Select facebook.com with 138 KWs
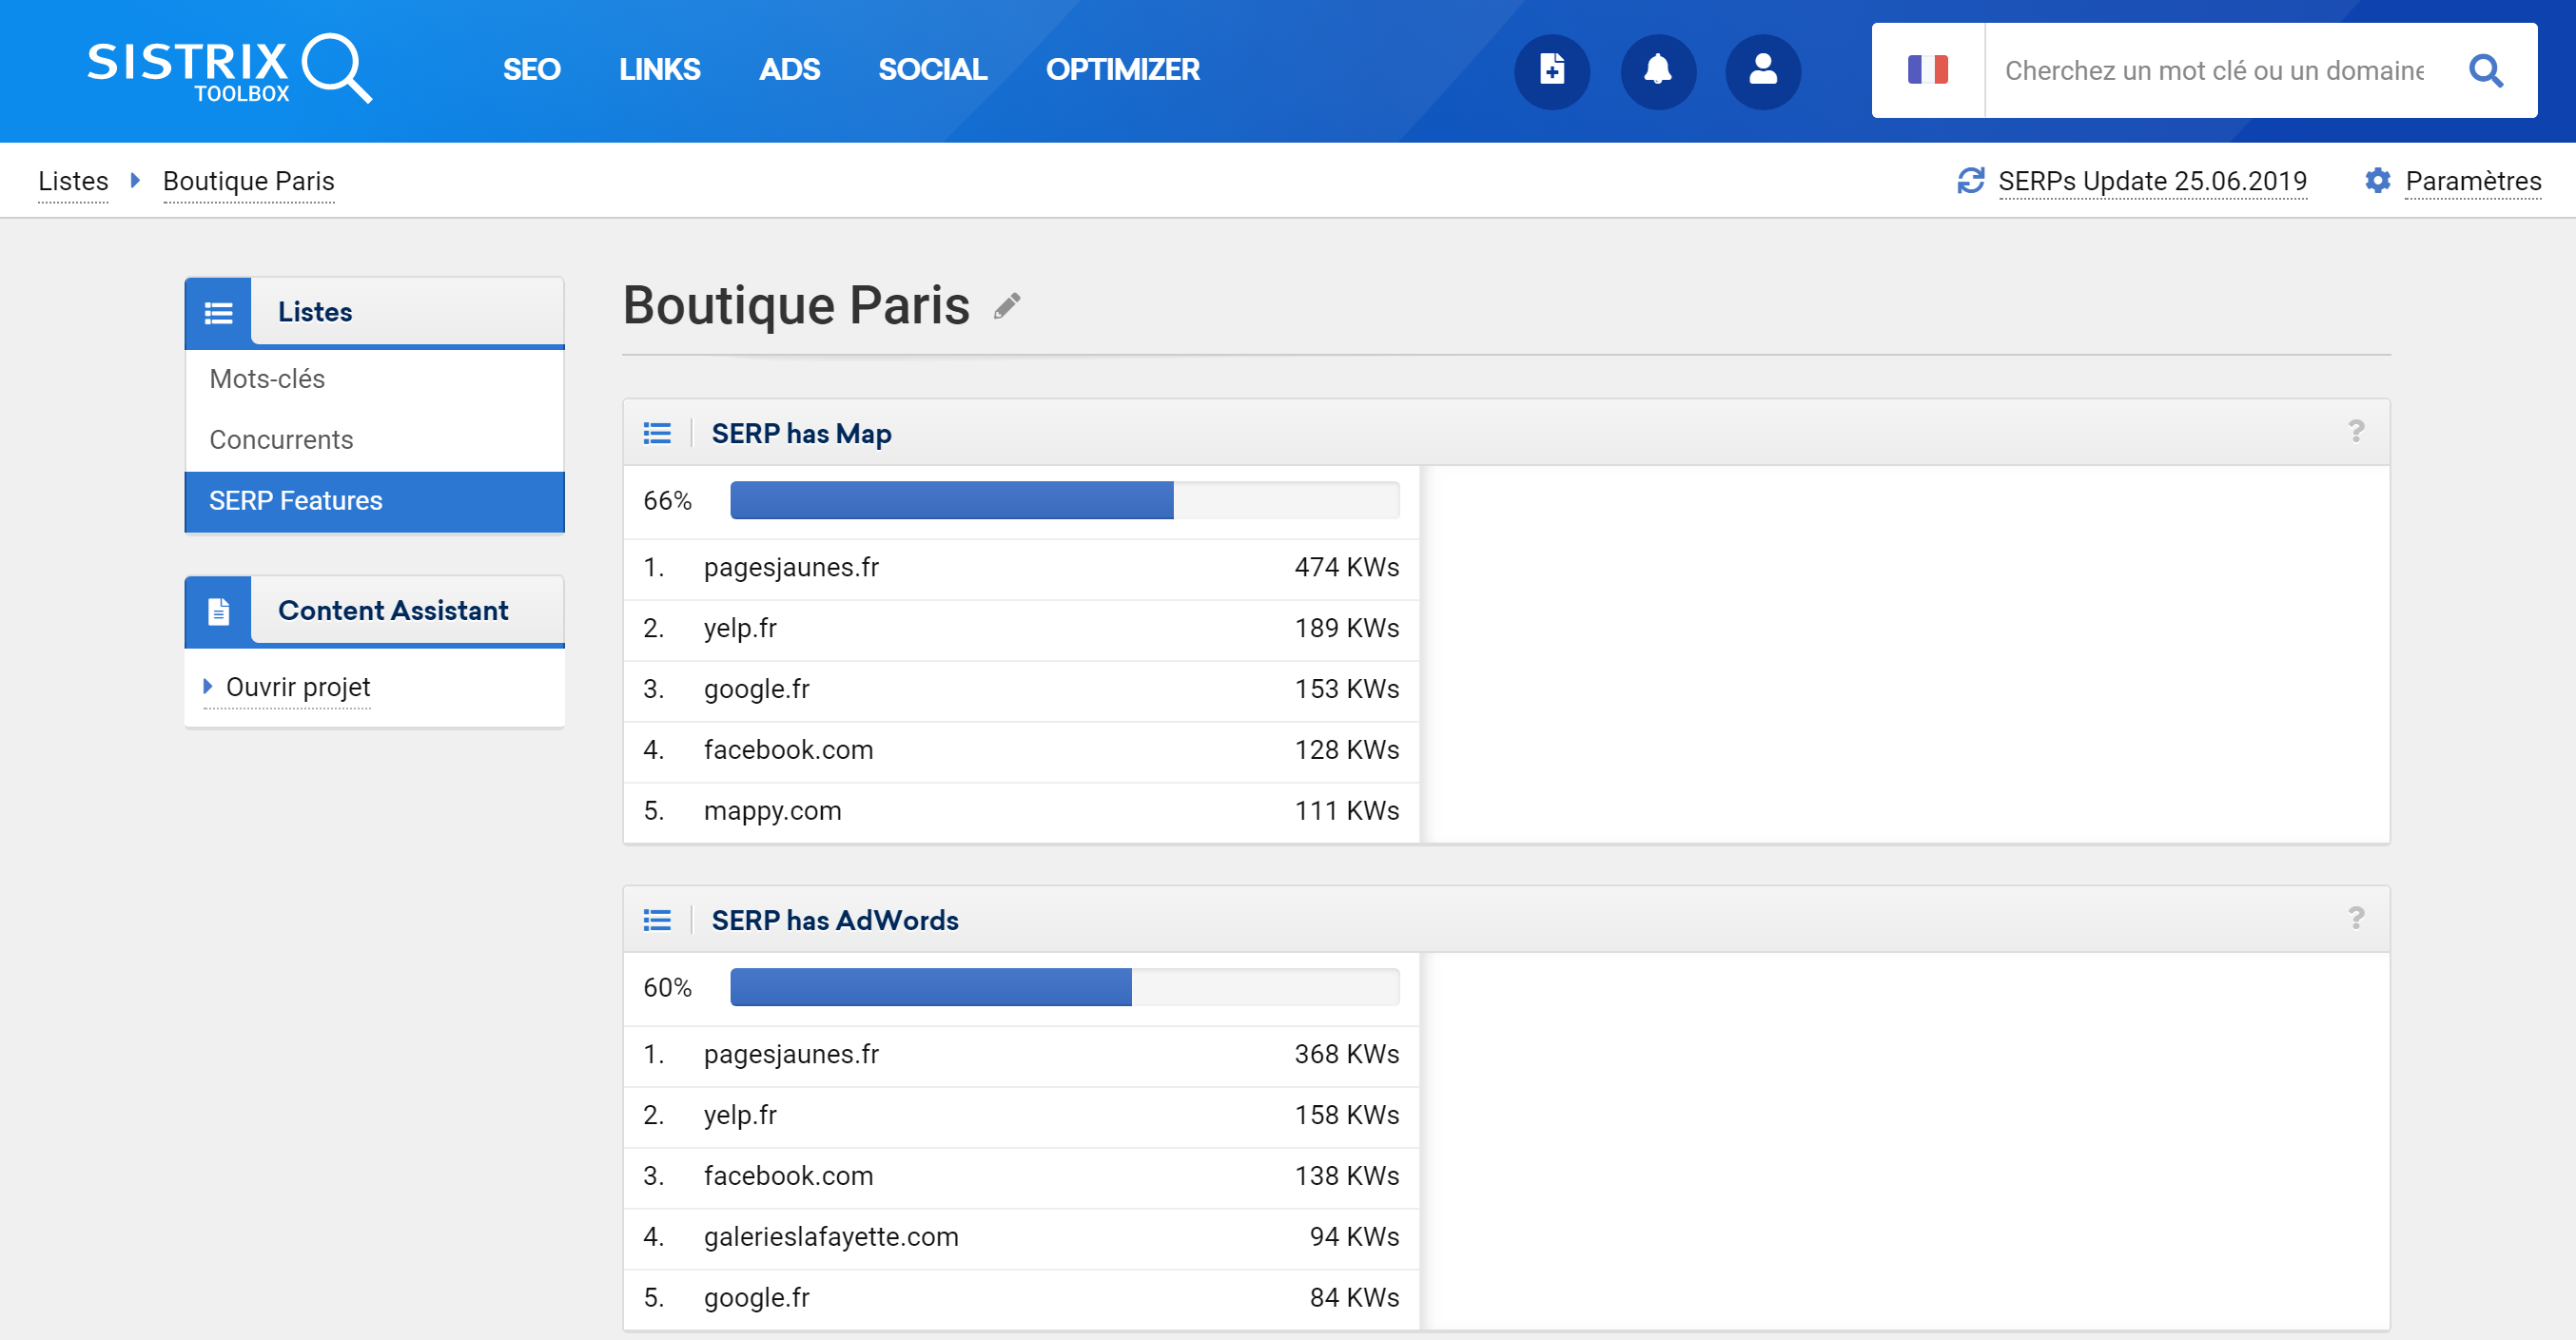 click(x=1020, y=1177)
